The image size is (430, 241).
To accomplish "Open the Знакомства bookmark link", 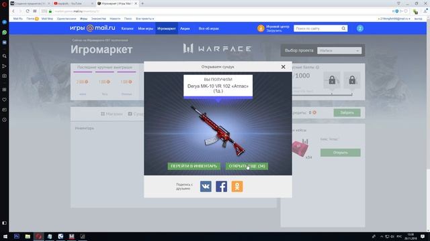I will [99, 19].
